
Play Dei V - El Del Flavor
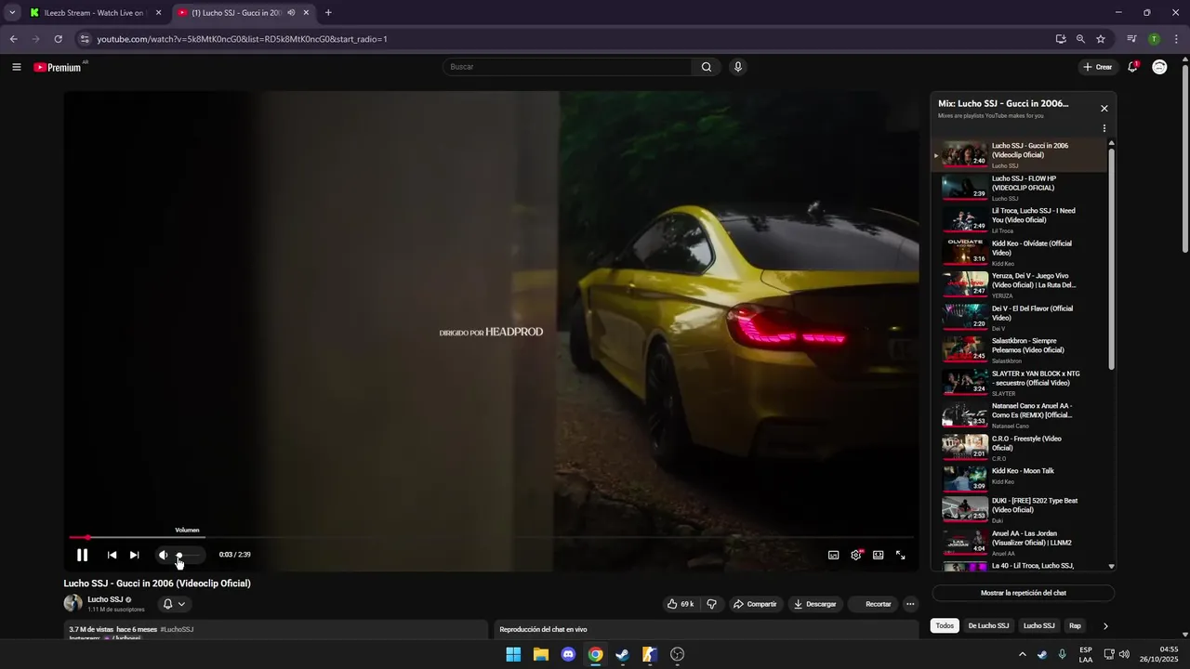[x=1020, y=318]
